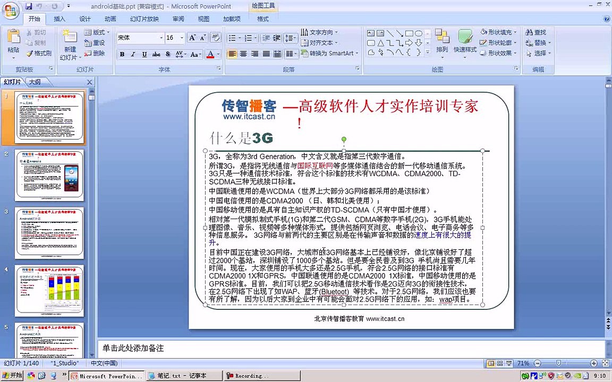Expand 对齐文本 align text options
Viewport: 612px width, 382px height.
click(x=320, y=43)
